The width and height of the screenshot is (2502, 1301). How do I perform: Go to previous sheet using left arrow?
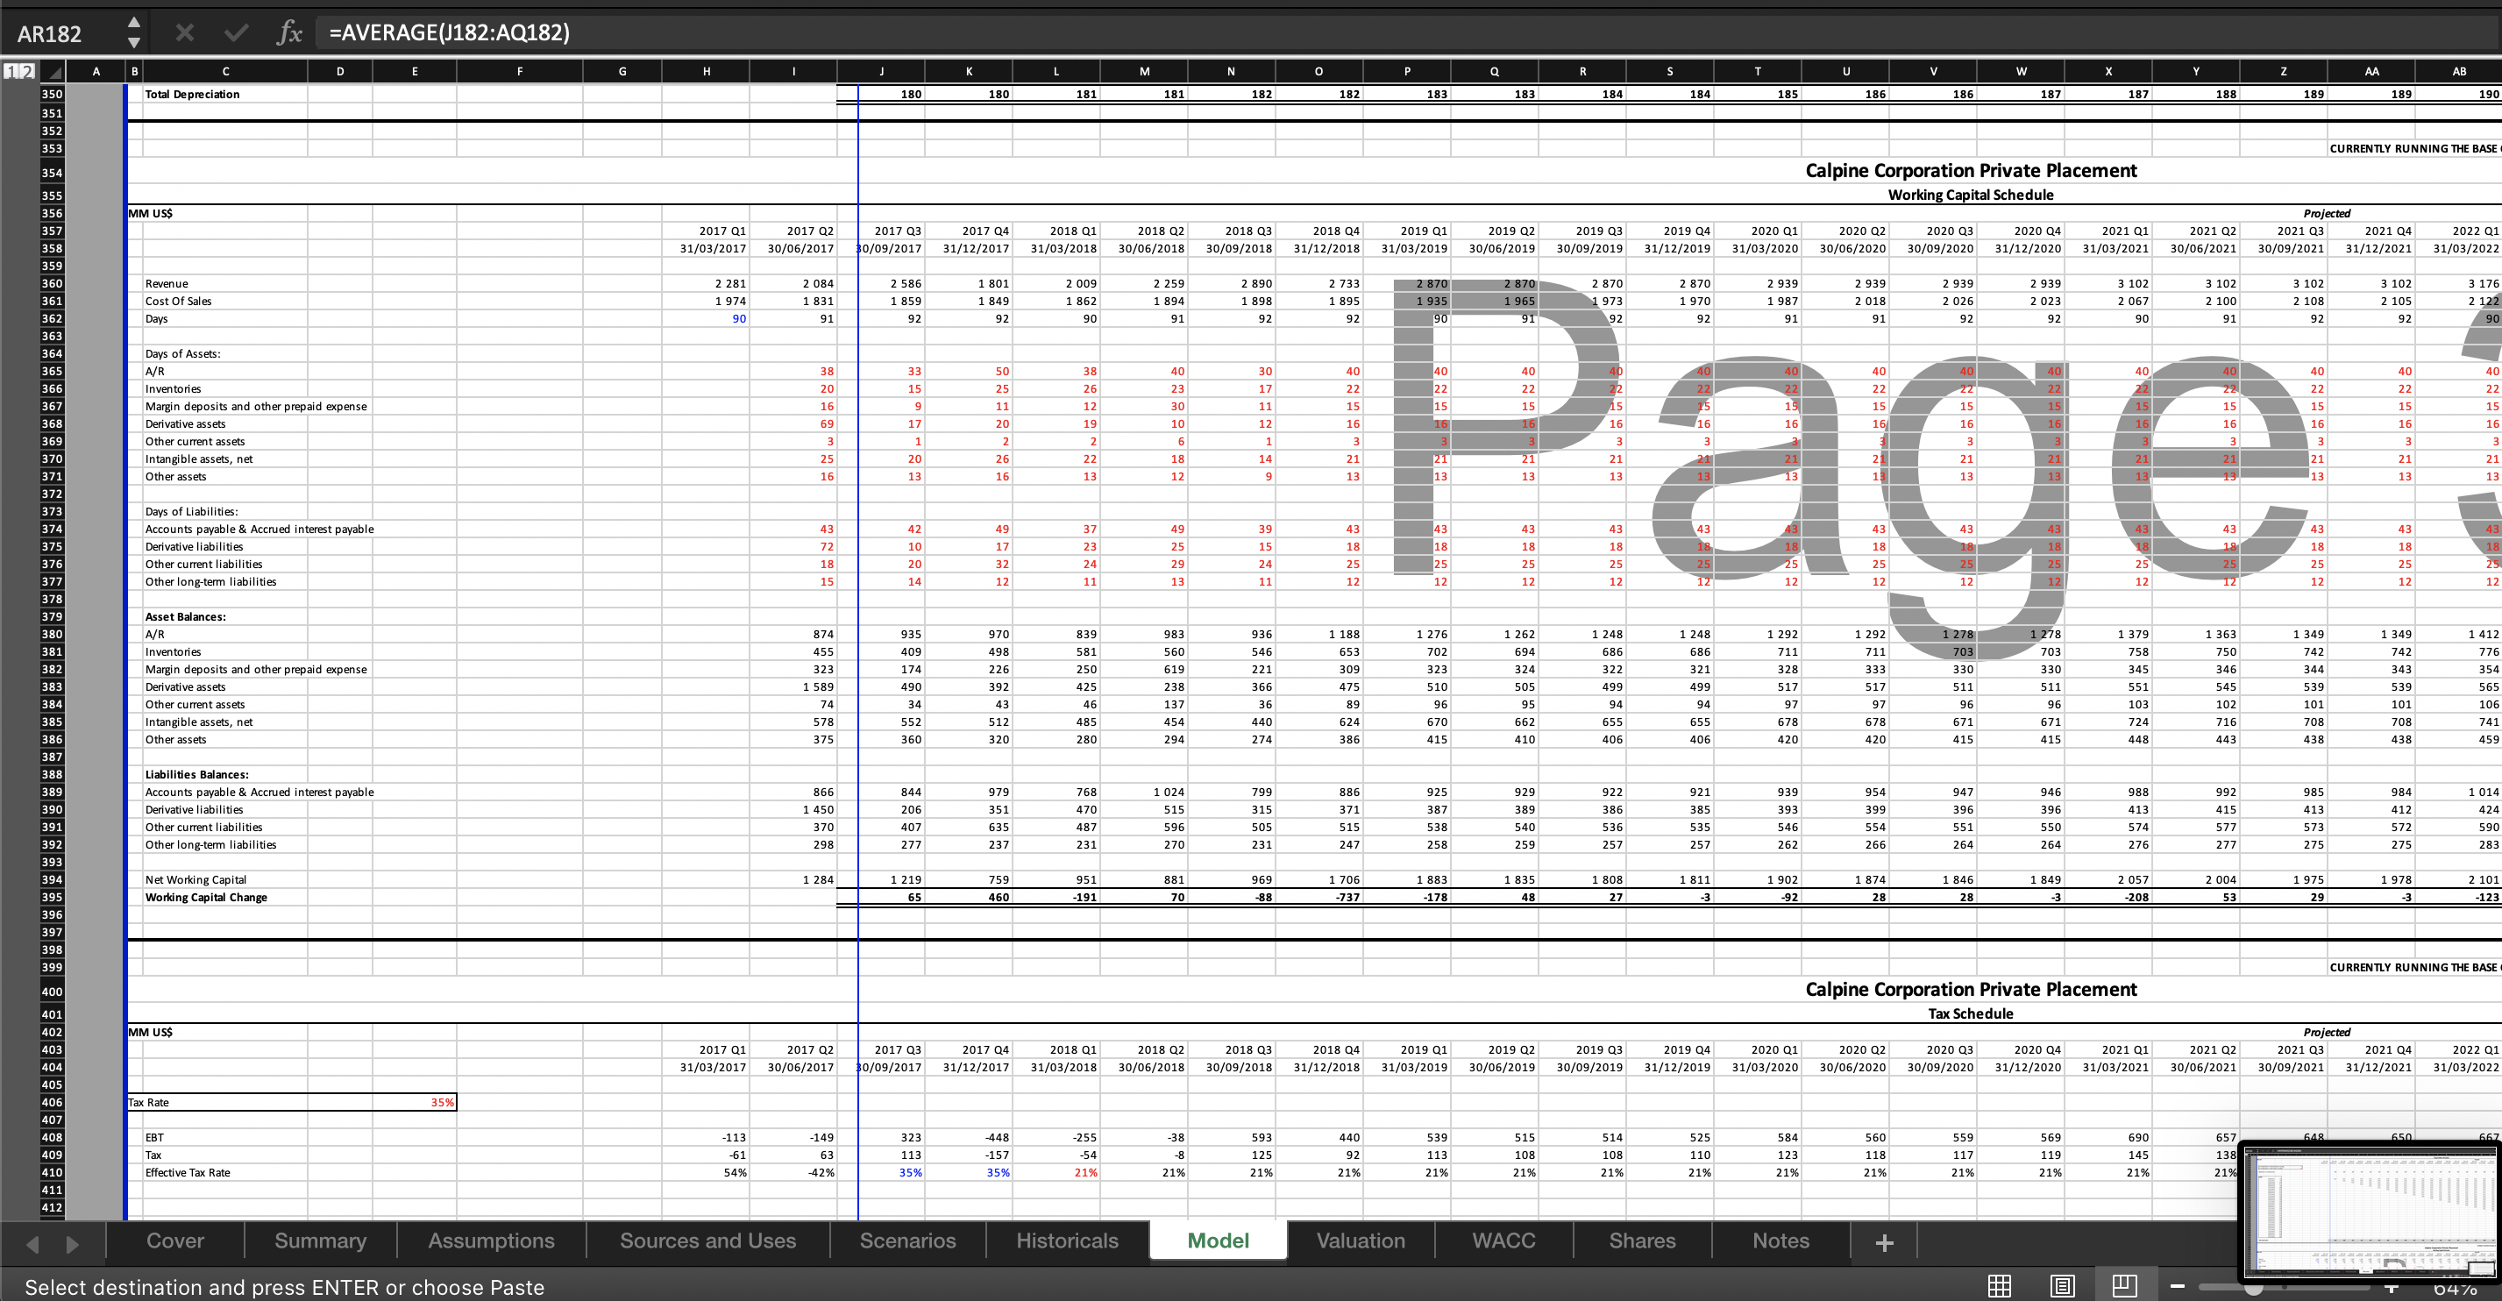tap(32, 1244)
